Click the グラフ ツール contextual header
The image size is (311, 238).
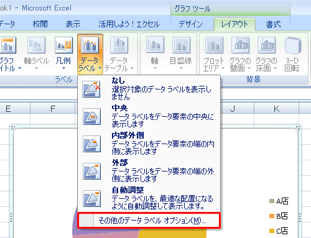click(192, 9)
